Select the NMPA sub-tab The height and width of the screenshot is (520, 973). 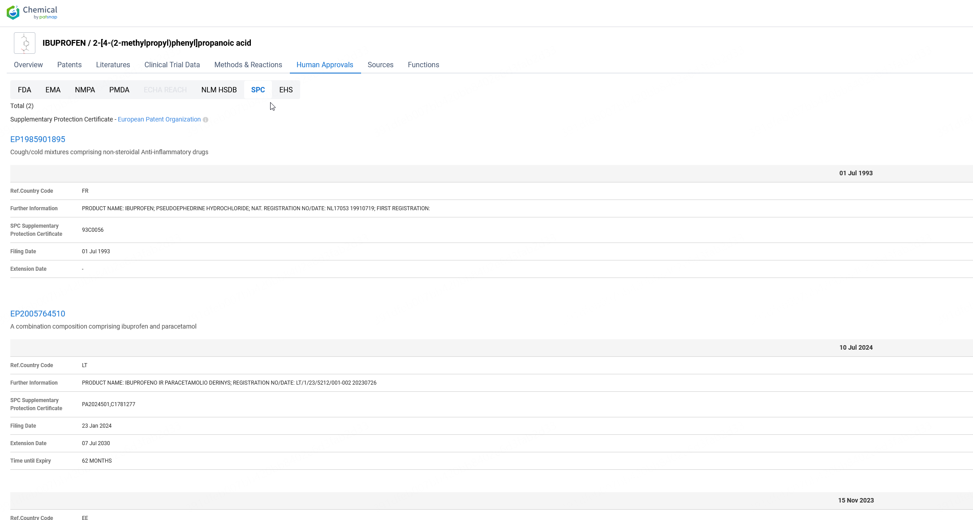[85, 90]
